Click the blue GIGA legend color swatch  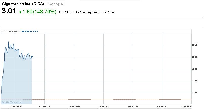[x=23, y=31]
